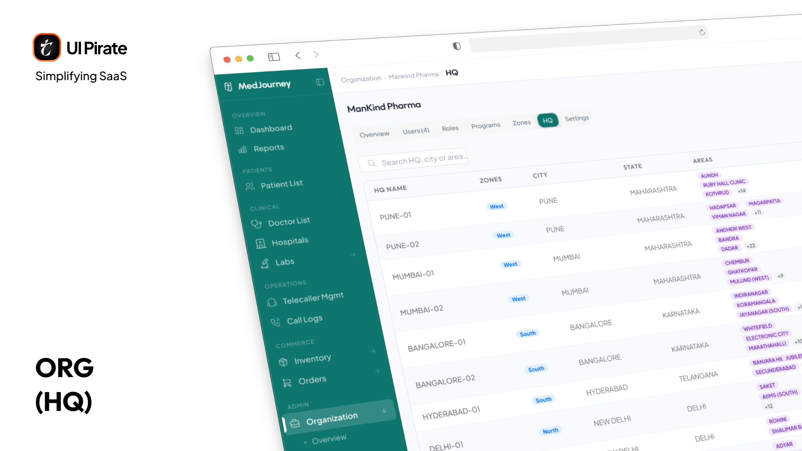Switch to the Overview tab
Viewport: 802px width, 451px height.
click(x=374, y=134)
